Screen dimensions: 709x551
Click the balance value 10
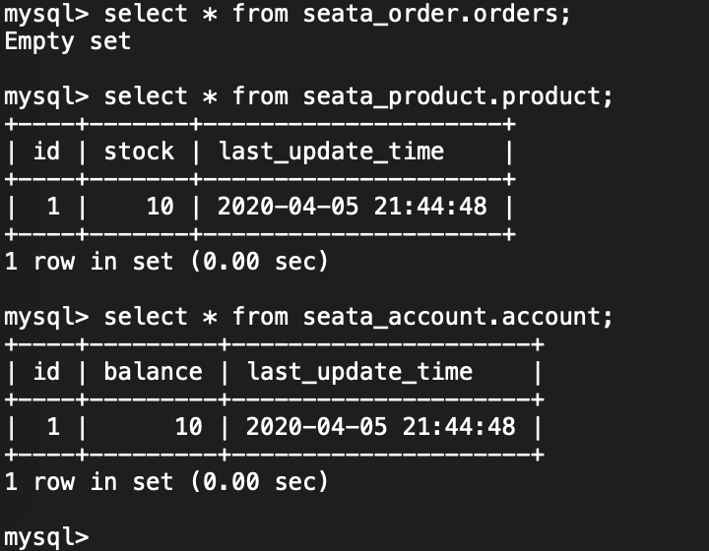188,427
